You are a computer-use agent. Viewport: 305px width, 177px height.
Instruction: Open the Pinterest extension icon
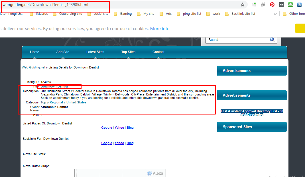(x=272, y=5)
